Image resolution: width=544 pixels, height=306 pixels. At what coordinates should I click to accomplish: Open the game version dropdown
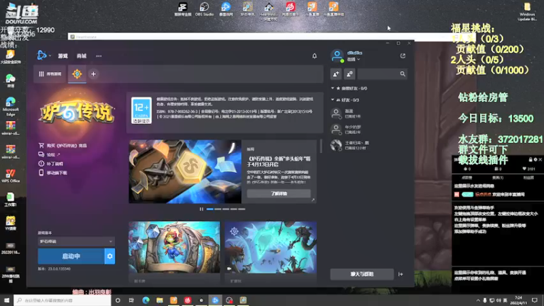[x=76, y=241]
